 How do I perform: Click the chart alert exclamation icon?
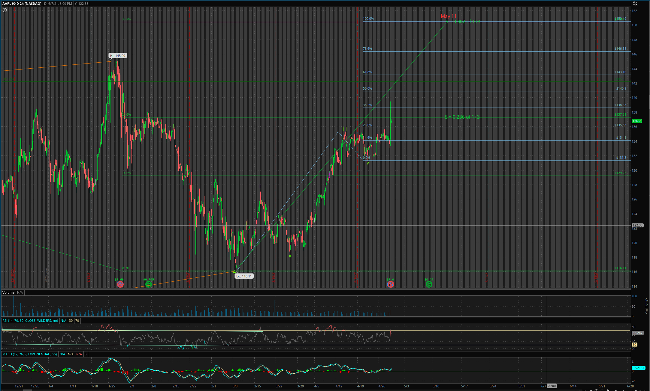(5, 10)
